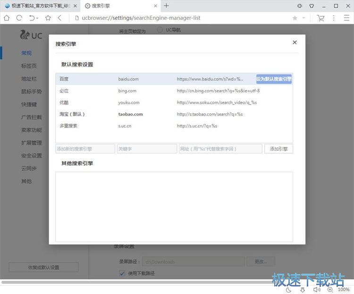
Task: Open 地址栏 settings section
Action: [x=29, y=79]
